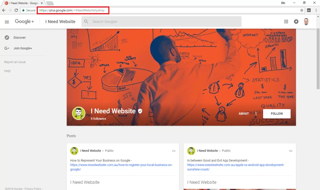Viewport: 320px width, 190px height.
Task: Reload the page with the refresh icon
Action: 16,10
